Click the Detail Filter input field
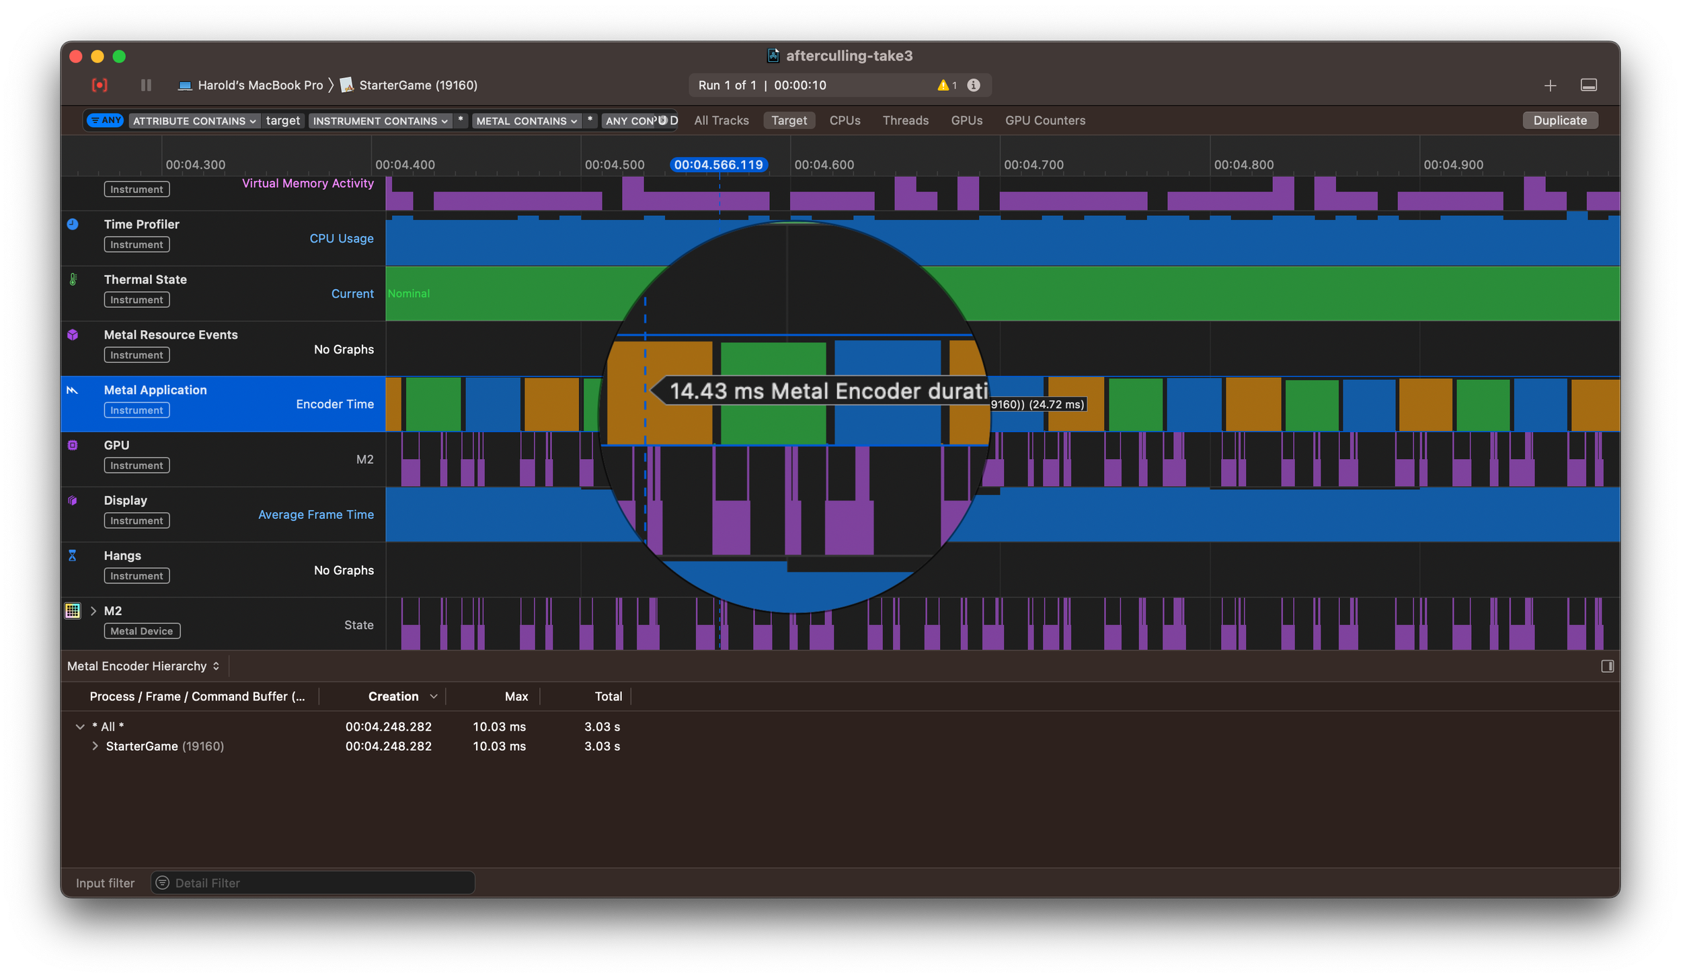Image resolution: width=1681 pixels, height=978 pixels. [313, 883]
